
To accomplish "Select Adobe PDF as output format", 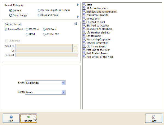I will pyautogui.click(x=44, y=34).
